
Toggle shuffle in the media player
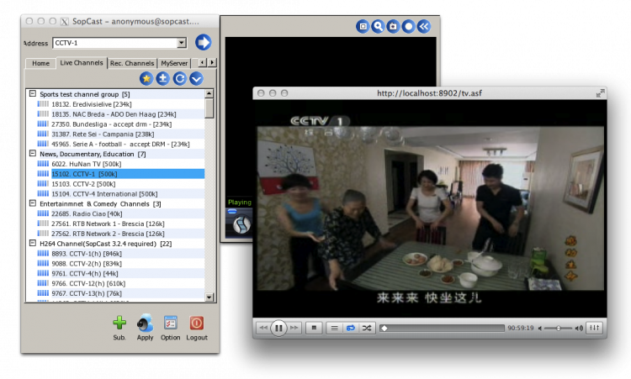tap(367, 328)
